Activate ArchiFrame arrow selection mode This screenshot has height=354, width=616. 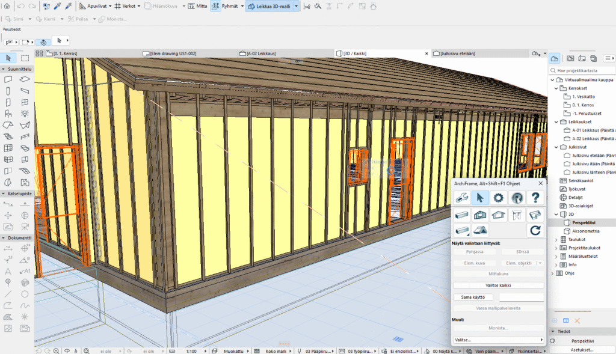480,198
